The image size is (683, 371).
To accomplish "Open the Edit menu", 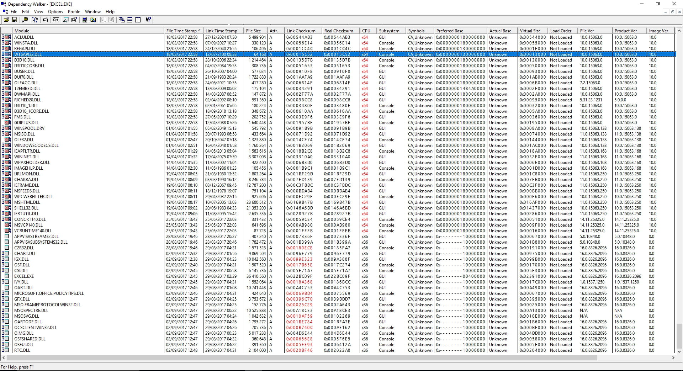I will click(26, 12).
